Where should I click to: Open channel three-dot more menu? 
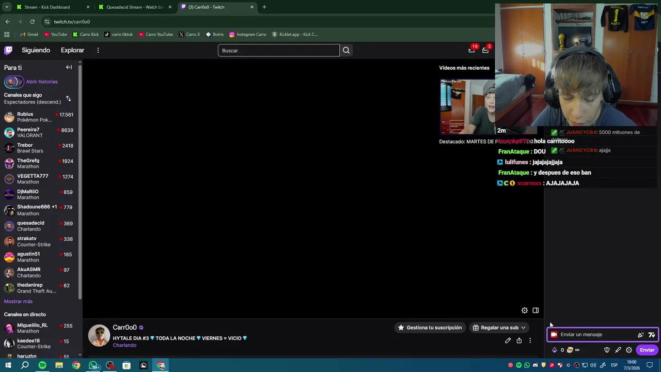coord(530,340)
